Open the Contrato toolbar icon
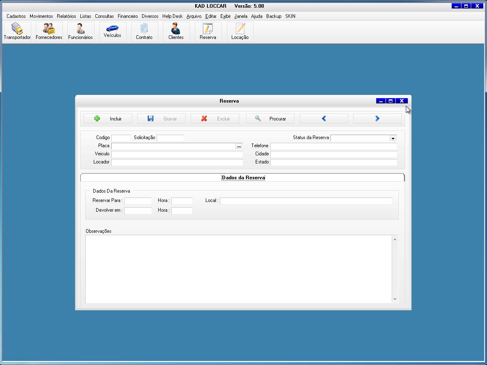Image resolution: width=487 pixels, height=365 pixels. pyautogui.click(x=144, y=32)
